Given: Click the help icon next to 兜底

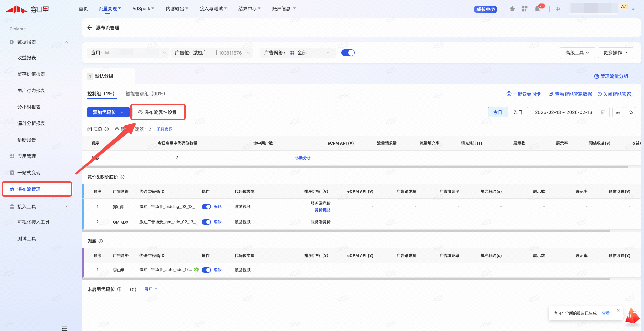Looking at the screenshot, I should (x=101, y=241).
